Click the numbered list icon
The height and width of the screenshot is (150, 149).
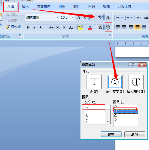(127, 18)
